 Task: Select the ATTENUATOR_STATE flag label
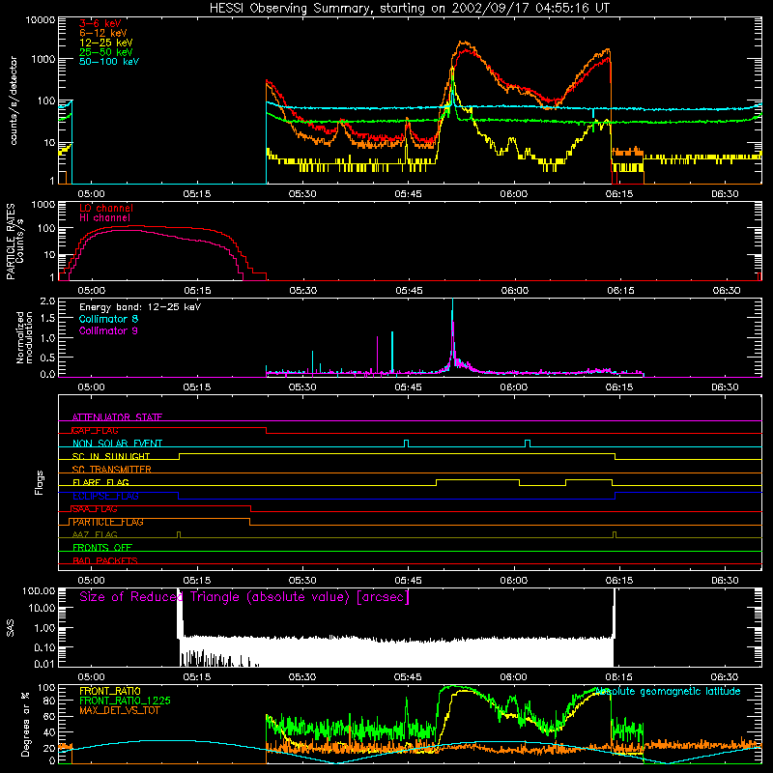pos(117,417)
